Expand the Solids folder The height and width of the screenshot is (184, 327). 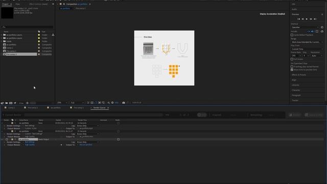pyautogui.click(x=2, y=41)
